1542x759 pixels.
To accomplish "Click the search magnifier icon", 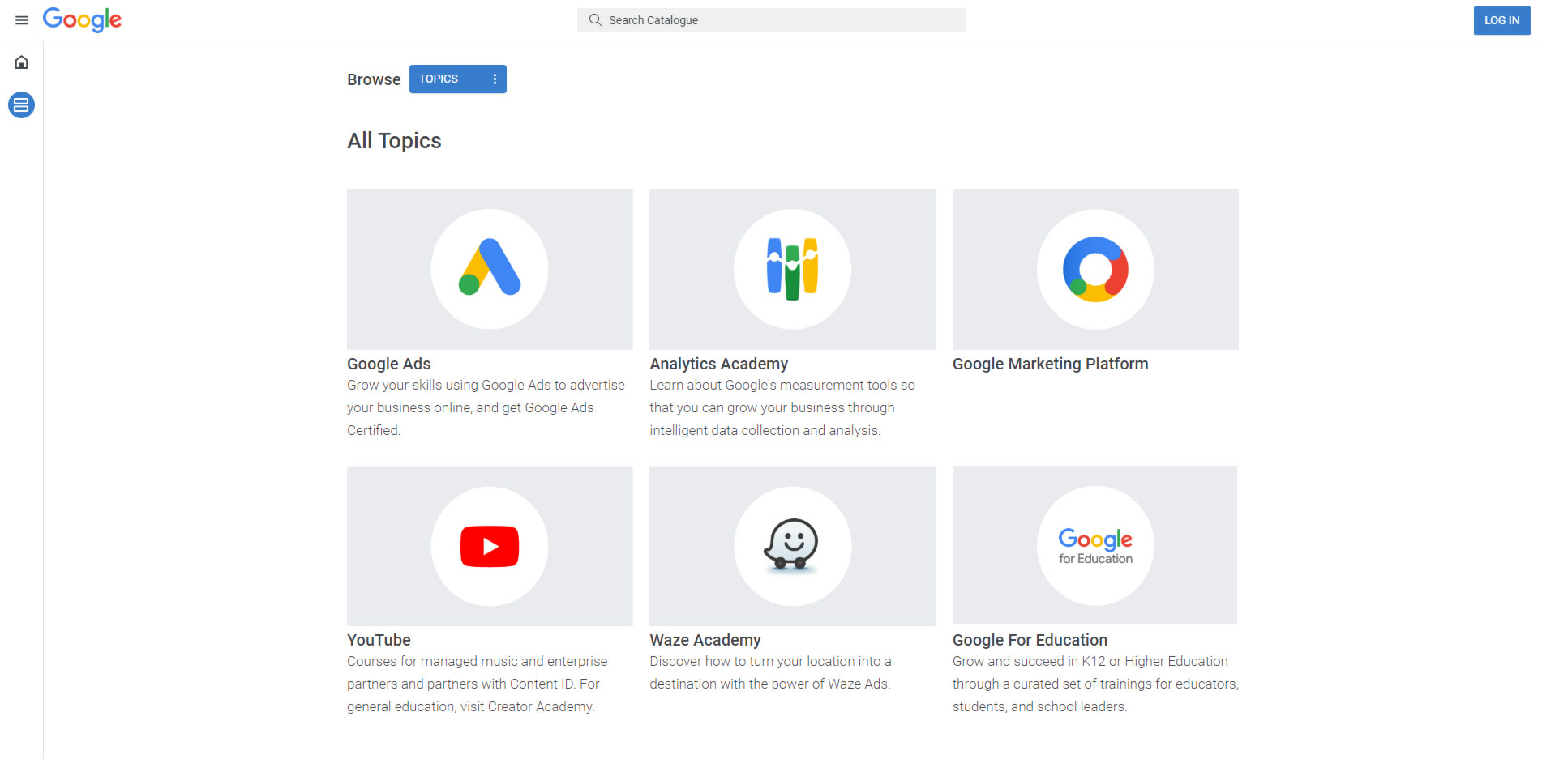I will tap(595, 20).
